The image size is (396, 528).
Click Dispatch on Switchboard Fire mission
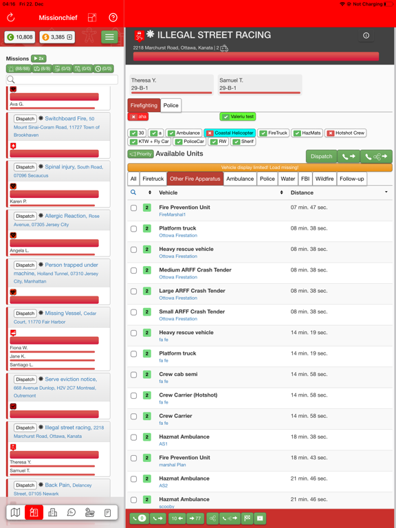coord(25,119)
